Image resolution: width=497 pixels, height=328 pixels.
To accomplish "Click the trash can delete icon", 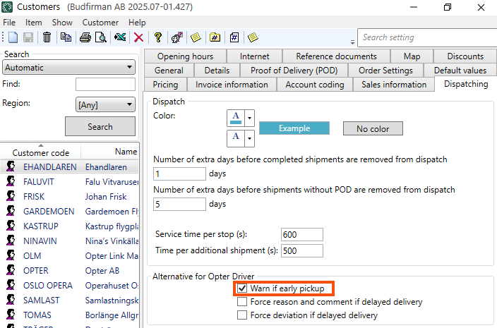I will pyautogui.click(x=47, y=37).
